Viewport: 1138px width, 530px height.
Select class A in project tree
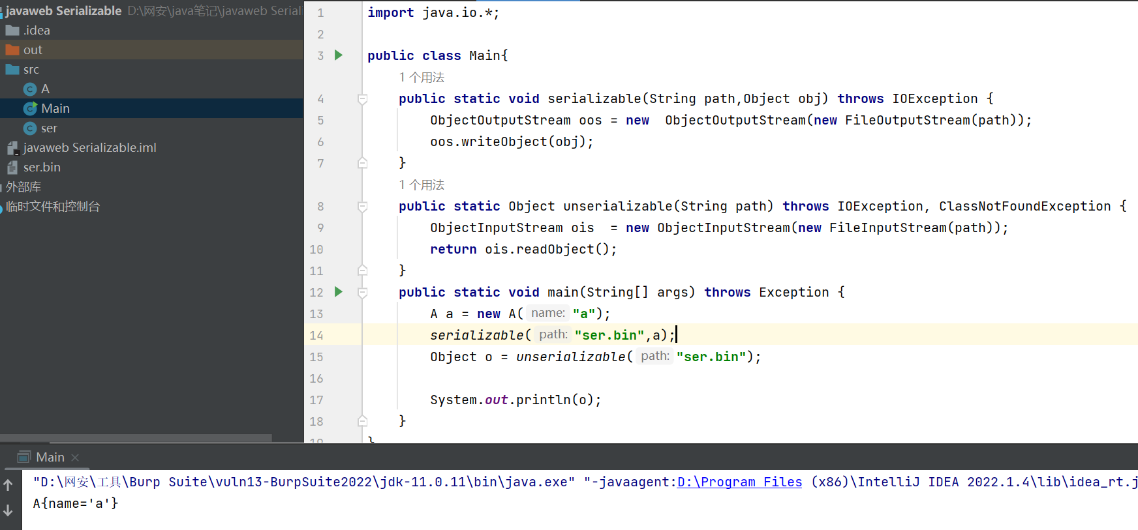pos(45,89)
